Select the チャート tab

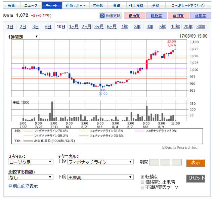pos(52,6)
